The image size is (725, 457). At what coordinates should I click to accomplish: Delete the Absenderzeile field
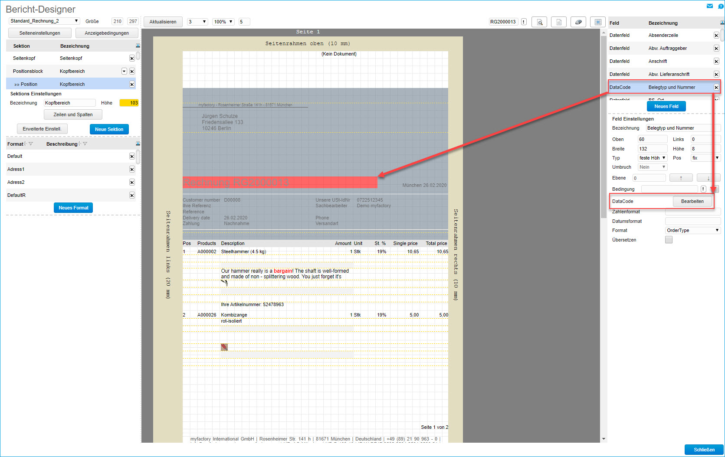pyautogui.click(x=716, y=35)
